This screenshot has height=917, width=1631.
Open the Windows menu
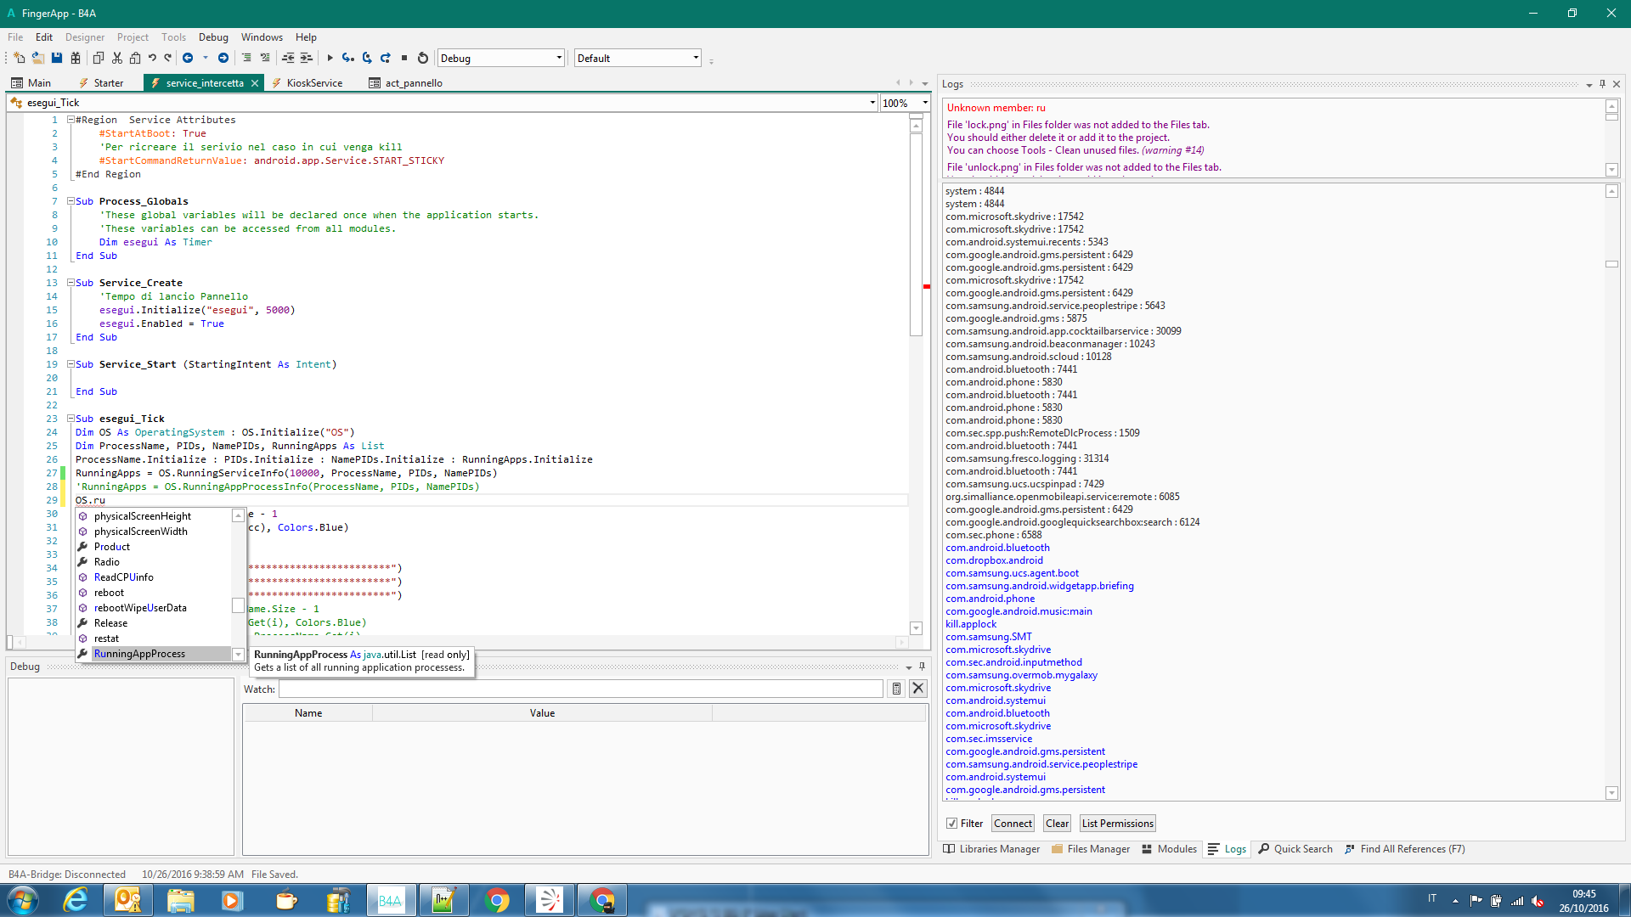point(262,37)
